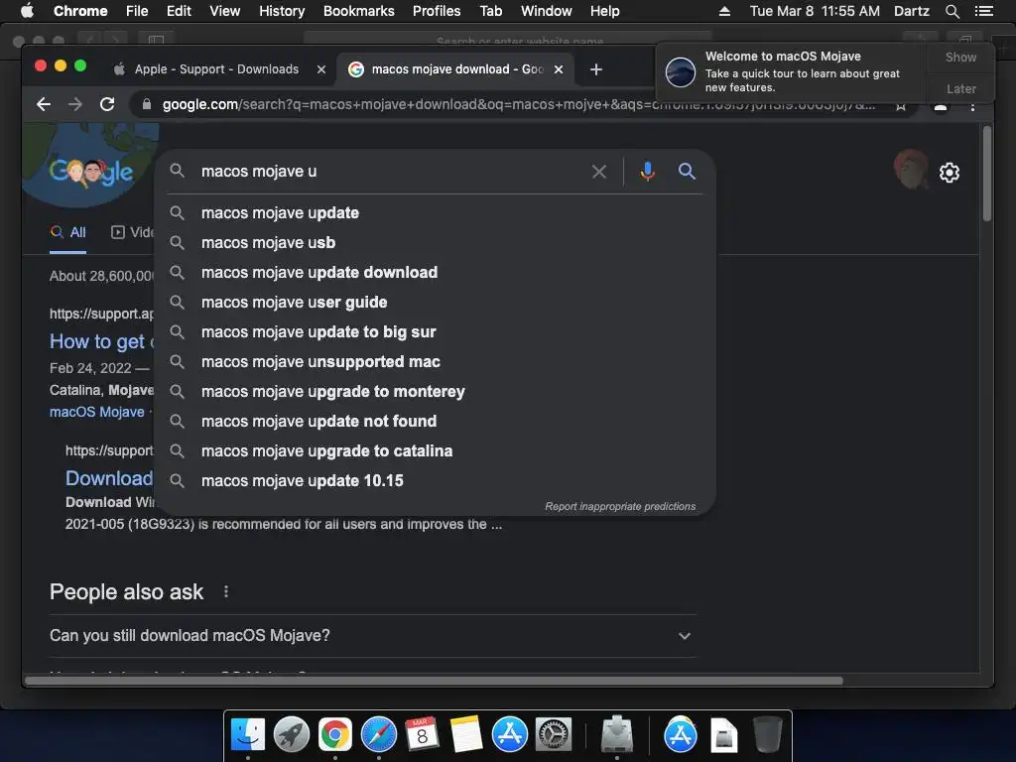Click the vertical page scrollbar
This screenshot has height=762, width=1016.
click(x=987, y=174)
